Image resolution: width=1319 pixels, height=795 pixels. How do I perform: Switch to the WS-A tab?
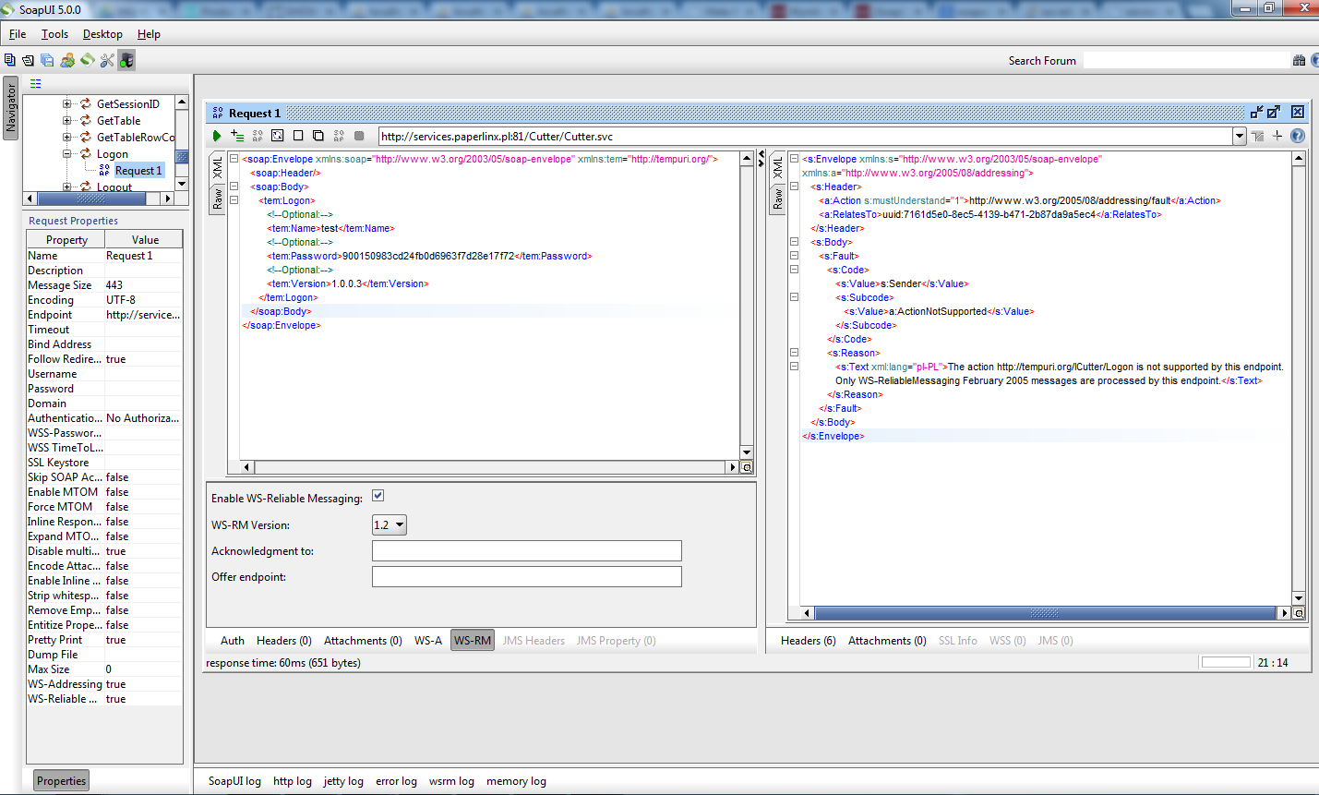click(427, 641)
